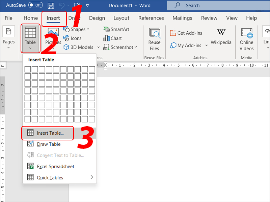Switch to the Layout tab
The image size is (270, 202).
pyautogui.click(x=121, y=18)
